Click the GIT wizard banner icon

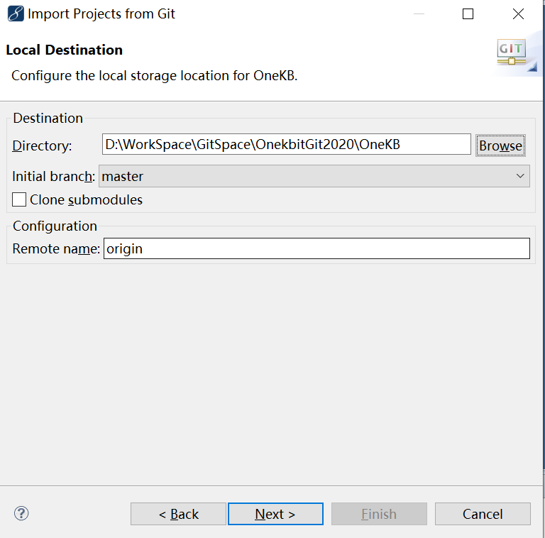511,53
